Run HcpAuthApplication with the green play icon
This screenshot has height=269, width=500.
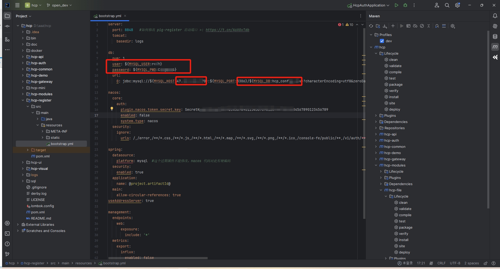tap(396, 5)
